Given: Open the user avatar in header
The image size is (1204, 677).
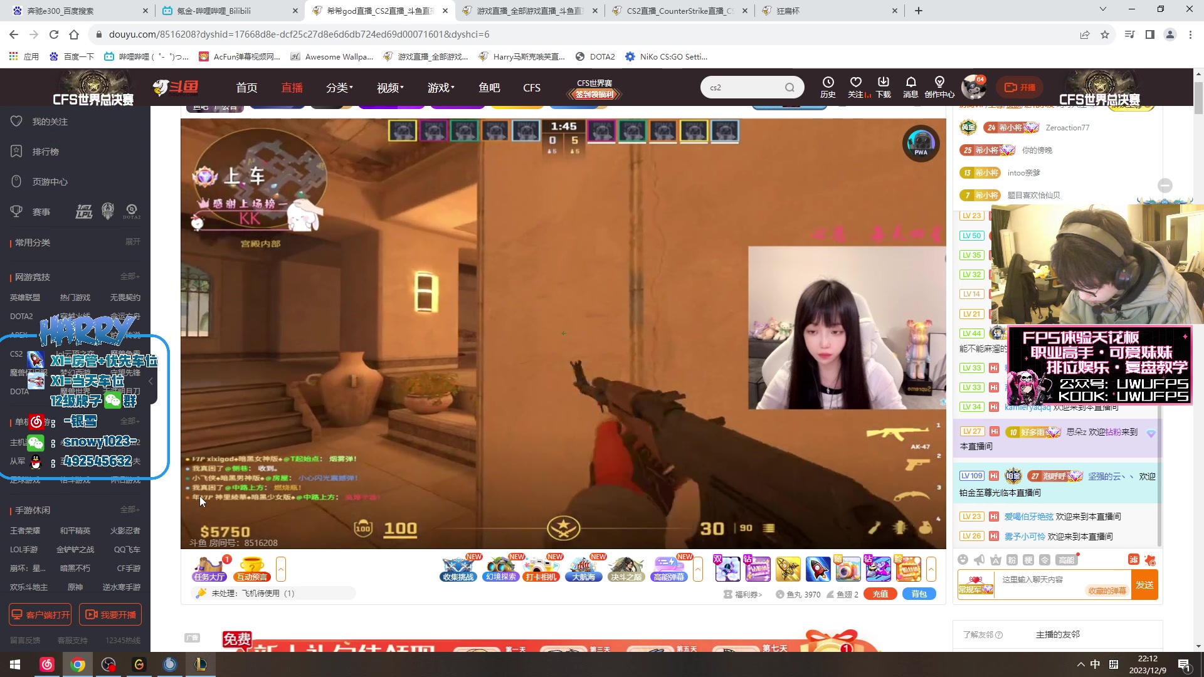Looking at the screenshot, I should [974, 87].
